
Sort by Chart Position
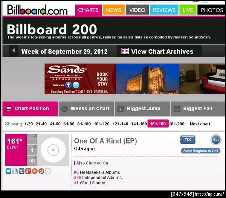30,109
